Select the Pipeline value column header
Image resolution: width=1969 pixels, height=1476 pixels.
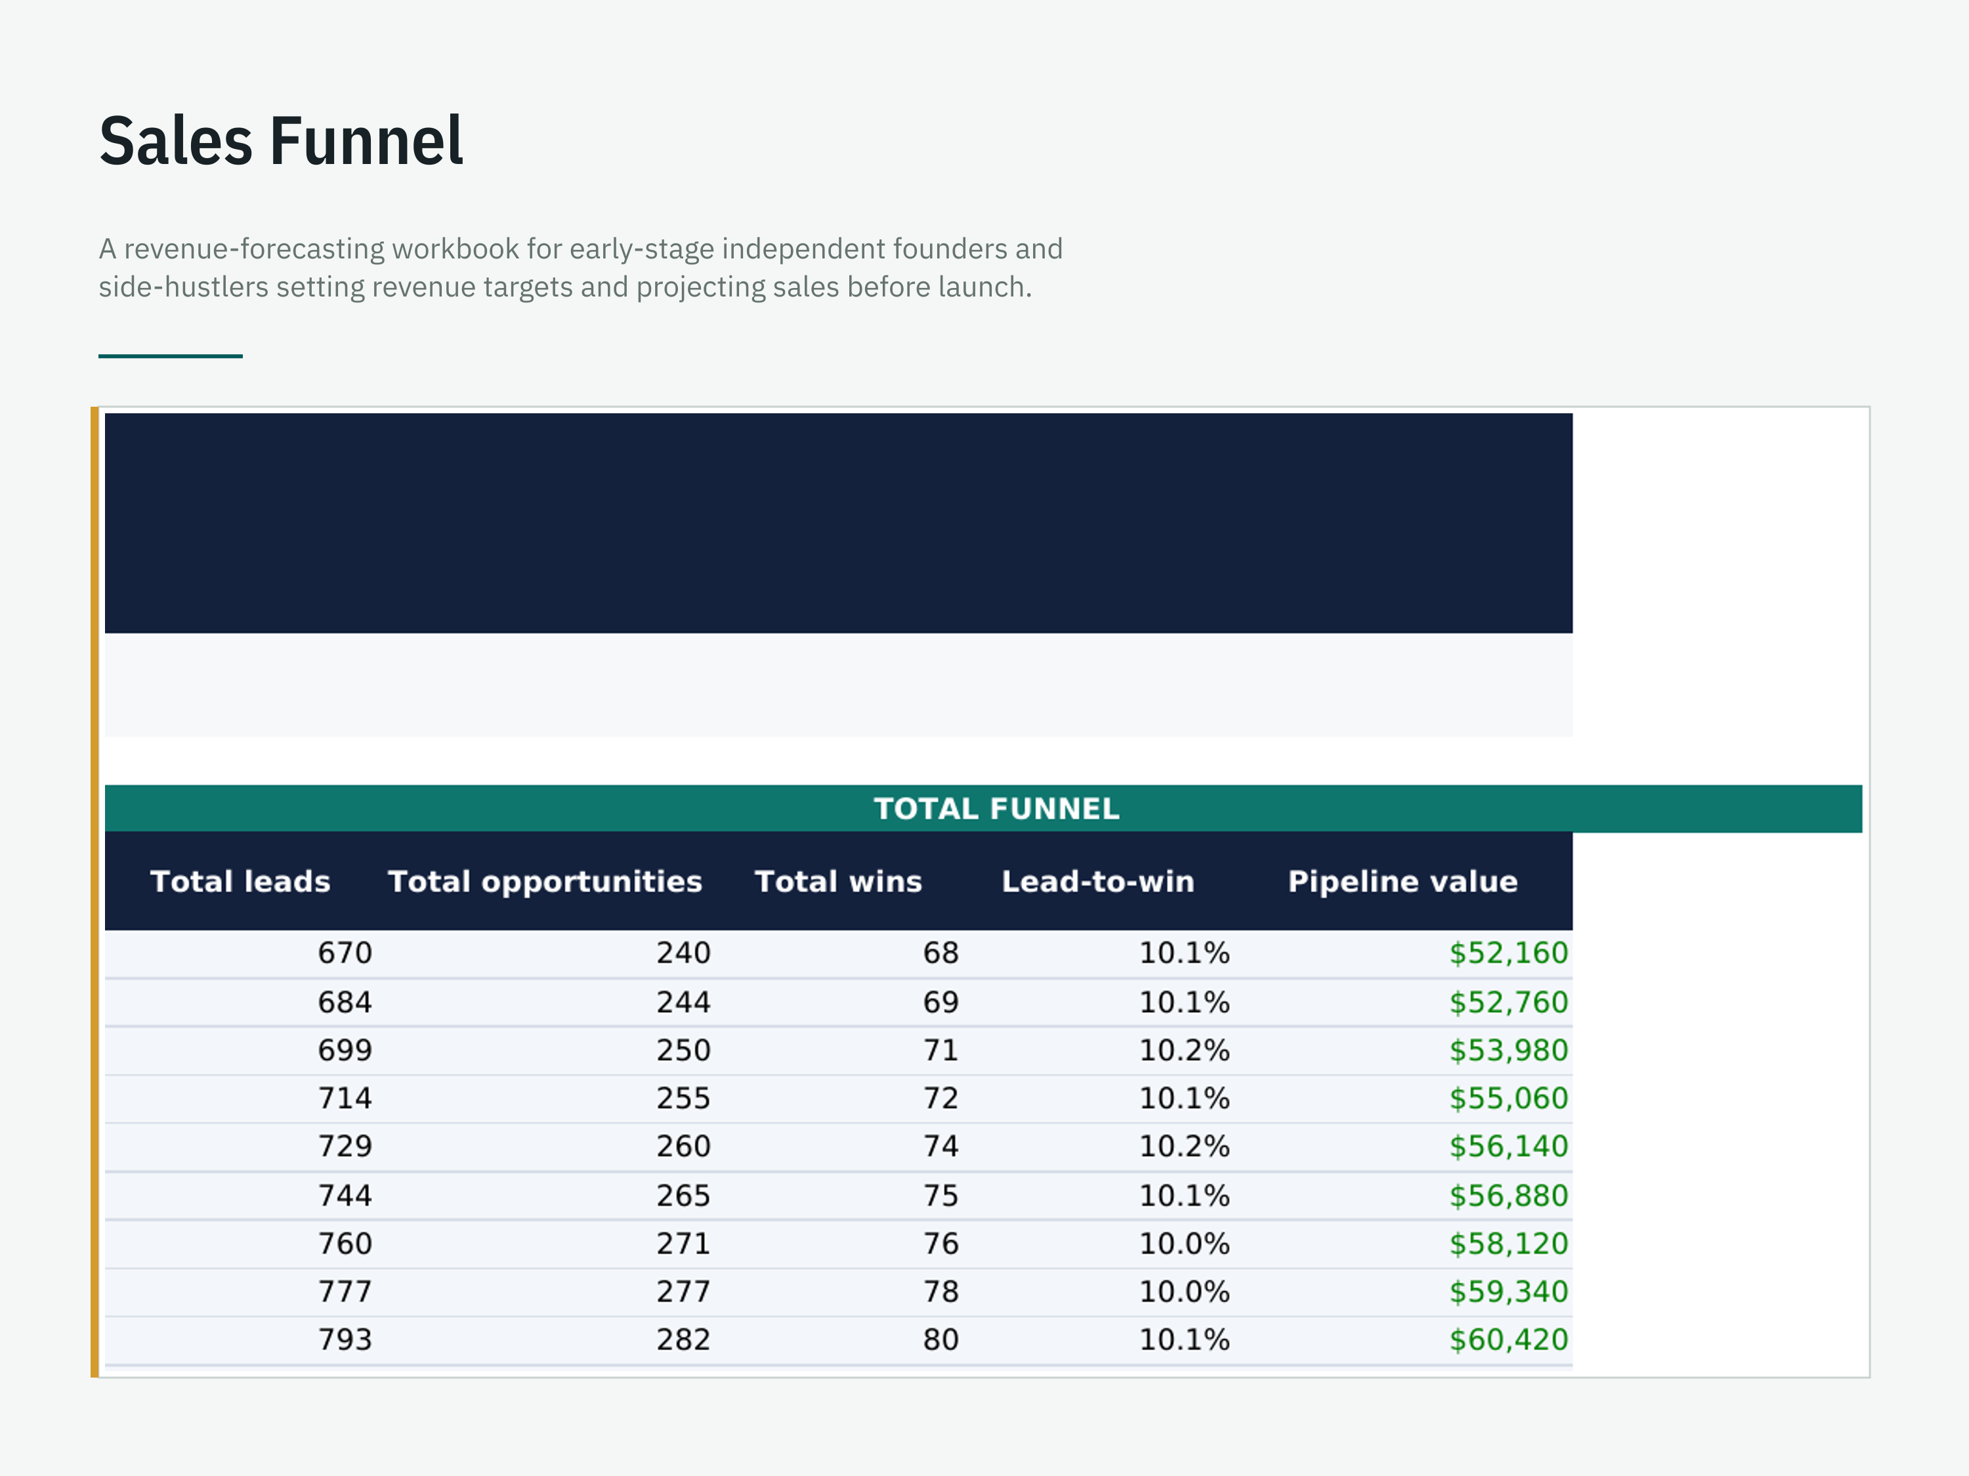pos(1403,881)
